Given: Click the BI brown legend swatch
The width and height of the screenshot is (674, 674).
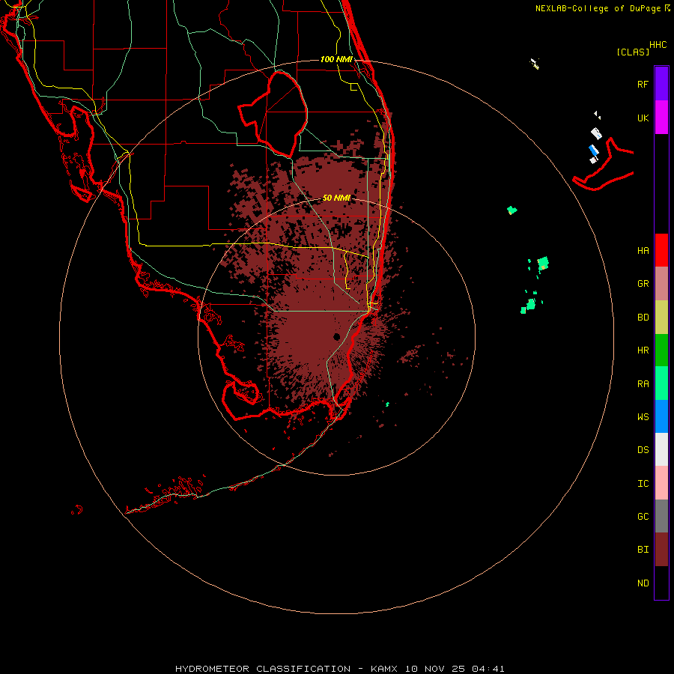Looking at the screenshot, I should pos(661,550).
